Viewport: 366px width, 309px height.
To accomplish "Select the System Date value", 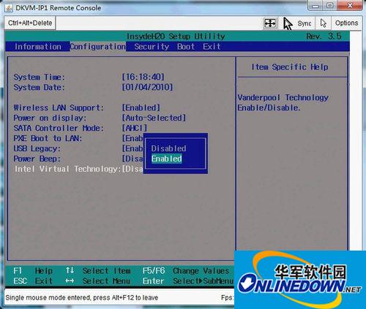I will [x=147, y=87].
